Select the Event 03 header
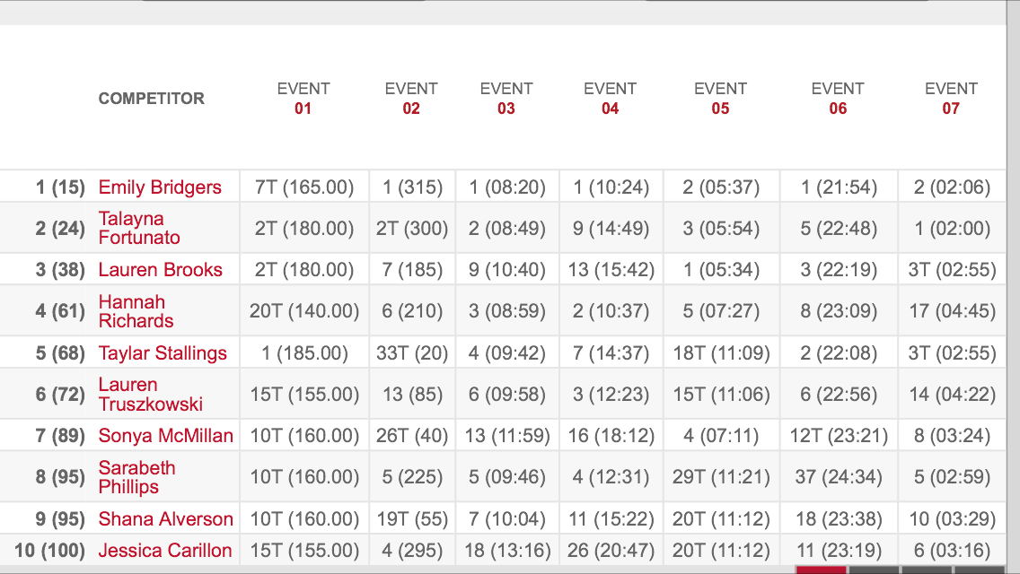The width and height of the screenshot is (1020, 574). point(506,99)
